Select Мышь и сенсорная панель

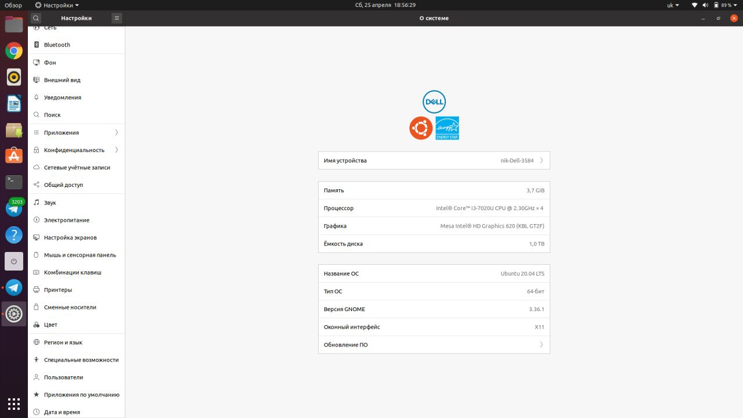pyautogui.click(x=77, y=255)
